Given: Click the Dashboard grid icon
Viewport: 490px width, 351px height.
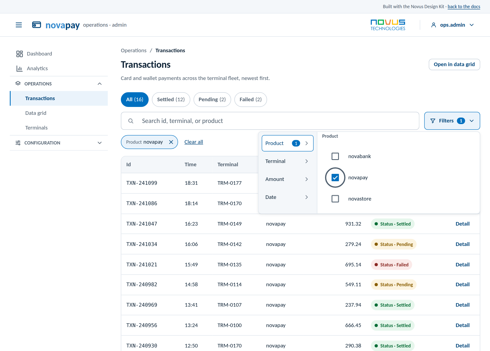Looking at the screenshot, I should click(x=19, y=54).
